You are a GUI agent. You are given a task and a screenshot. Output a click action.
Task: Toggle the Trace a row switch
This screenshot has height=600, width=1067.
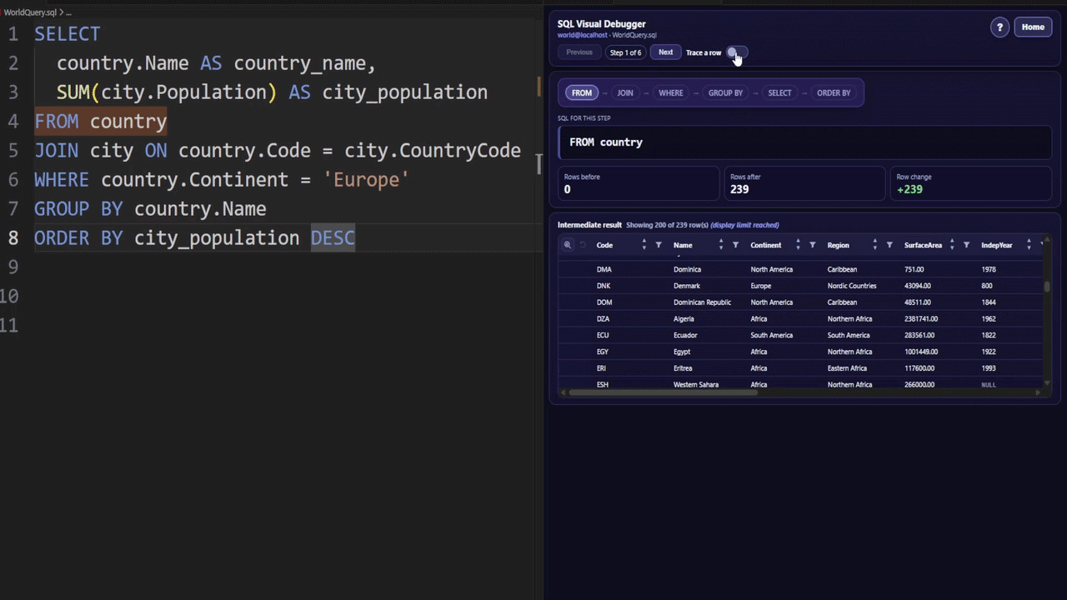coord(735,52)
